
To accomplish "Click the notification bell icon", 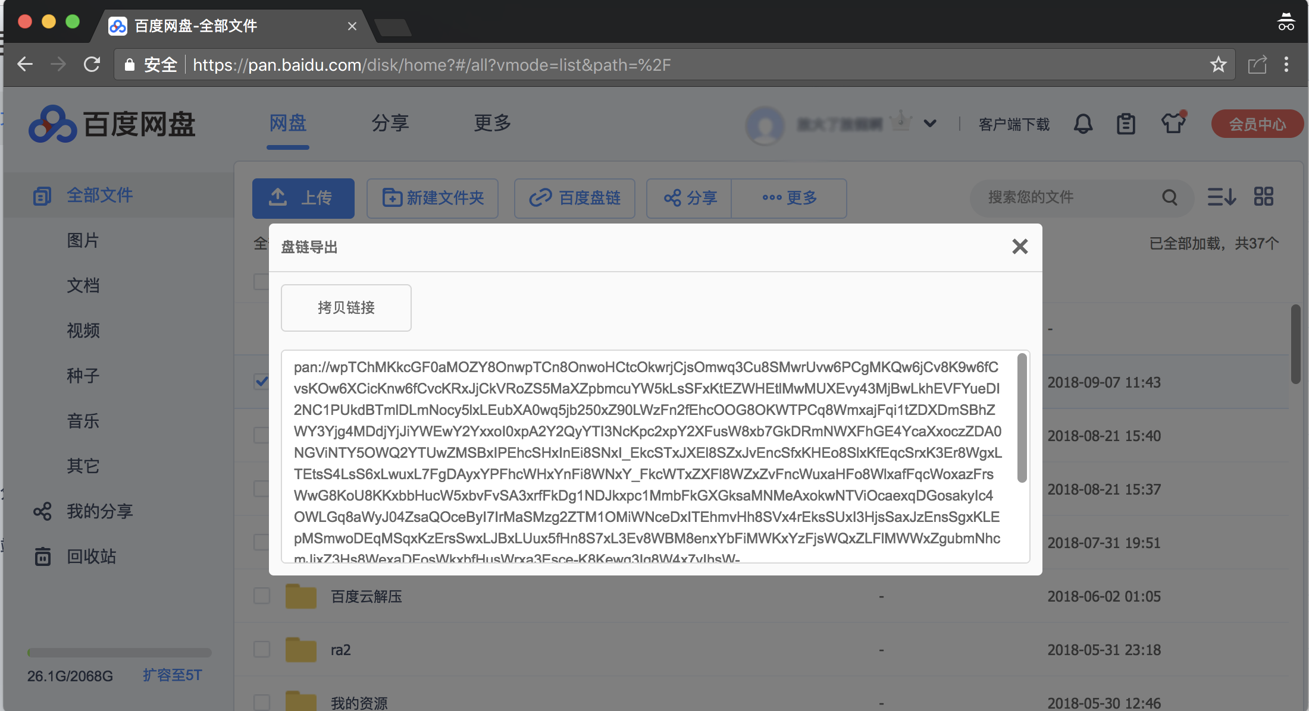I will point(1083,124).
